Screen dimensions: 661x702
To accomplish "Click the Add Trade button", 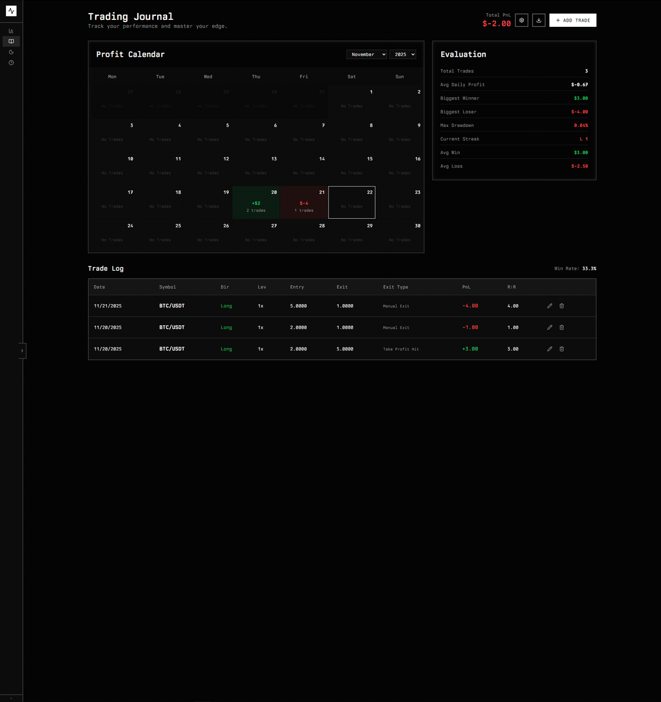I will point(573,20).
